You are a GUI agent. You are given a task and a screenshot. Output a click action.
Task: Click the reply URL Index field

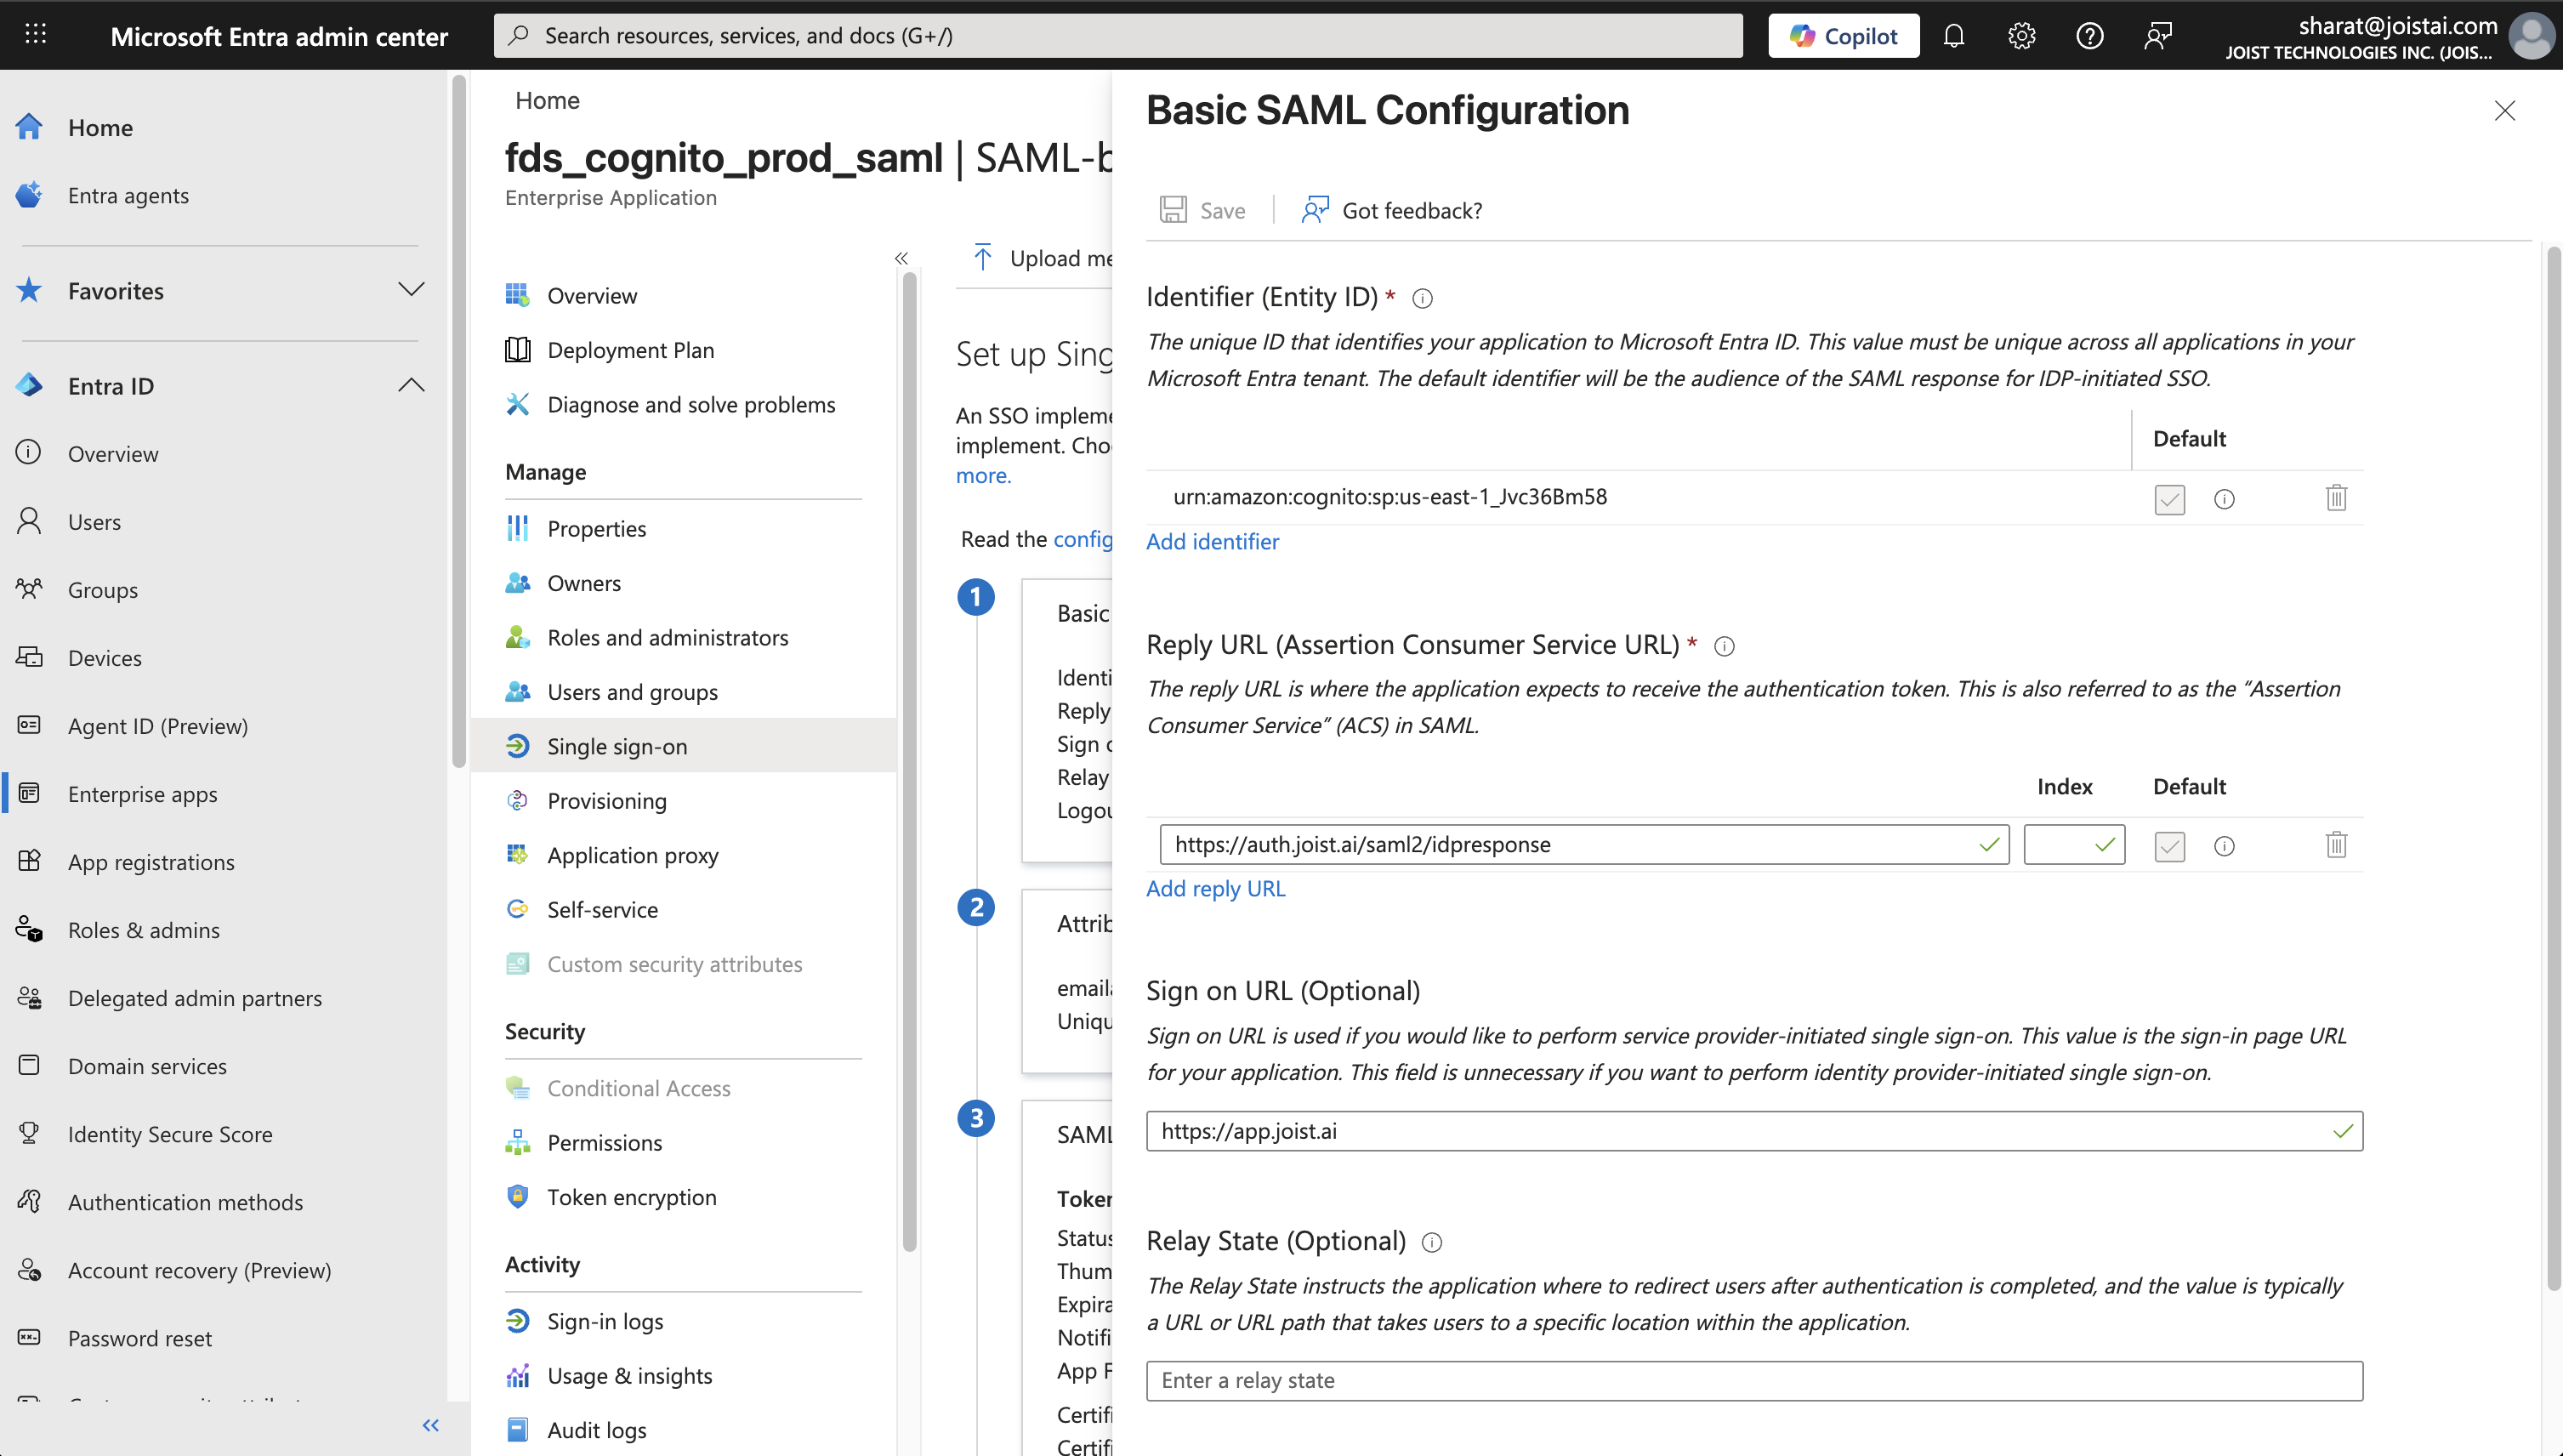[x=2074, y=844]
